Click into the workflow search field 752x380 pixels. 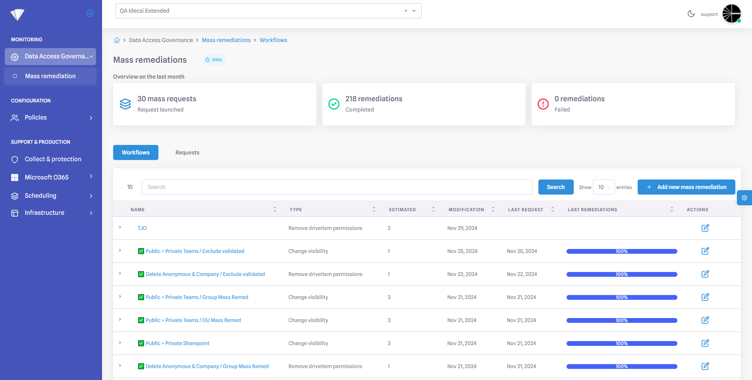coord(337,187)
